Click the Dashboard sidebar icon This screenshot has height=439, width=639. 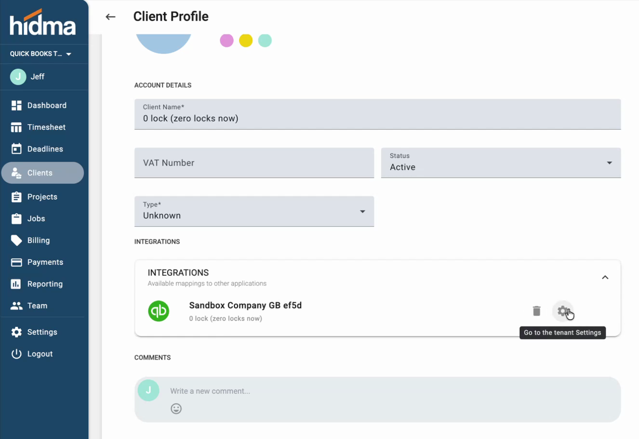click(x=16, y=105)
